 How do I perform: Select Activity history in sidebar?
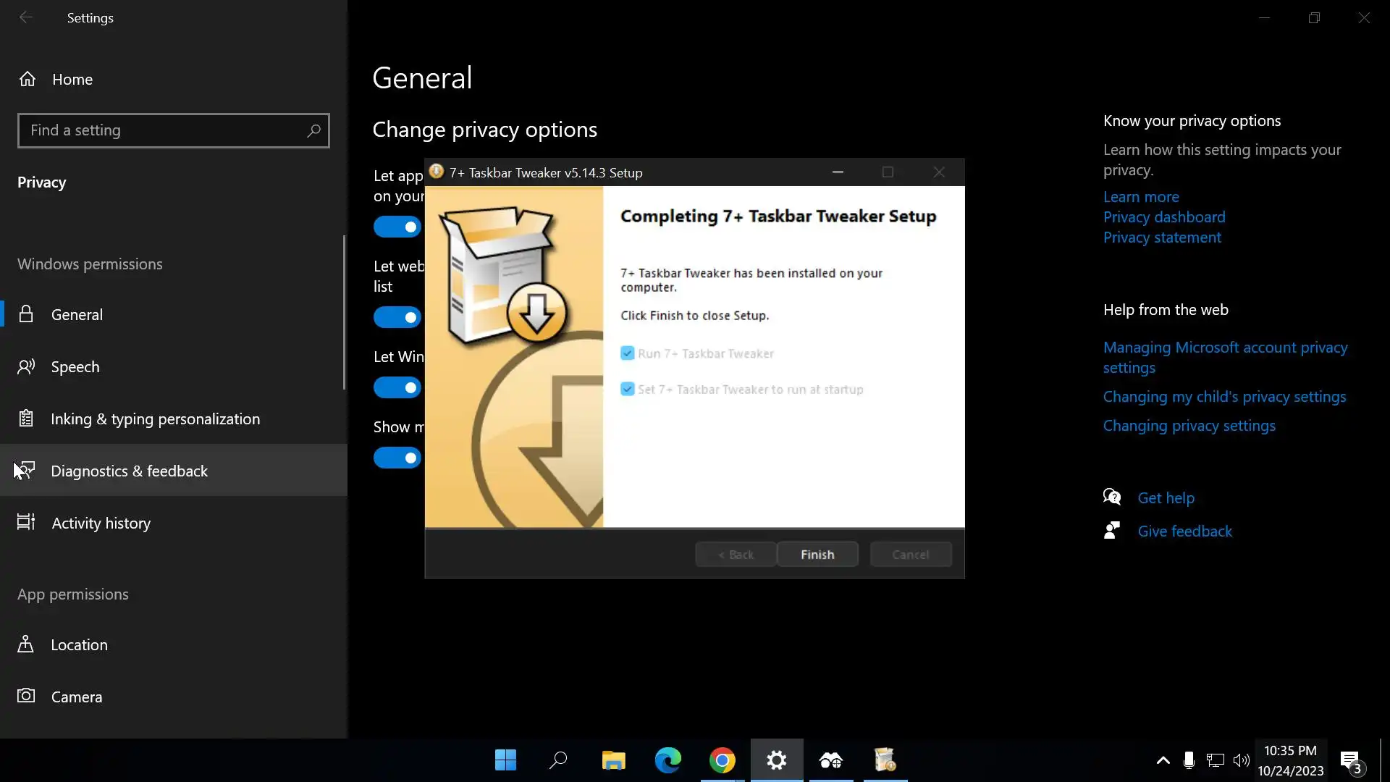pyautogui.click(x=101, y=524)
